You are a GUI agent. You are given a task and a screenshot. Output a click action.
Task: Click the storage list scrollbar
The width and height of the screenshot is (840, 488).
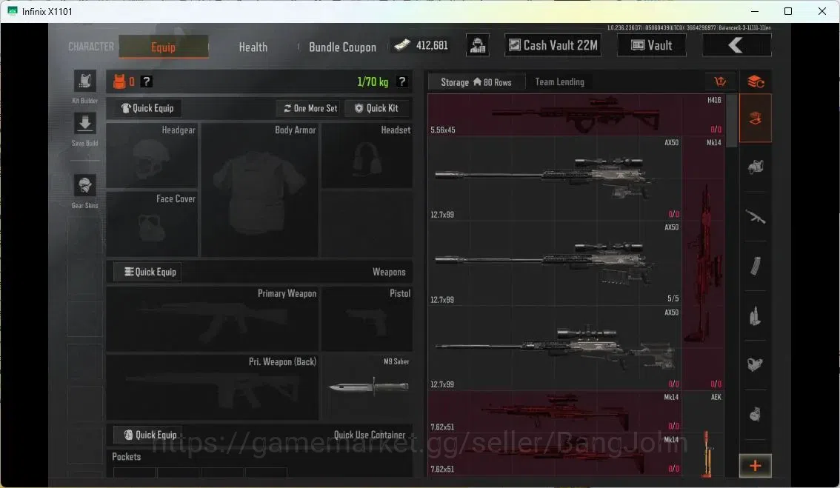tap(731, 121)
